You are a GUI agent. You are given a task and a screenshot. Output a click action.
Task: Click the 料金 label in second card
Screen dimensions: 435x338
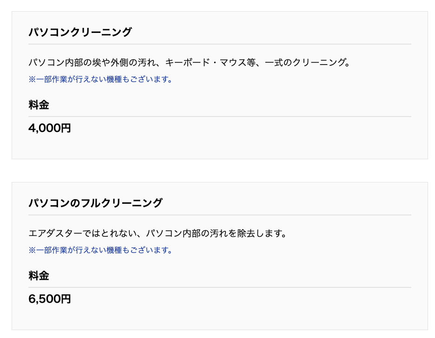[39, 276]
